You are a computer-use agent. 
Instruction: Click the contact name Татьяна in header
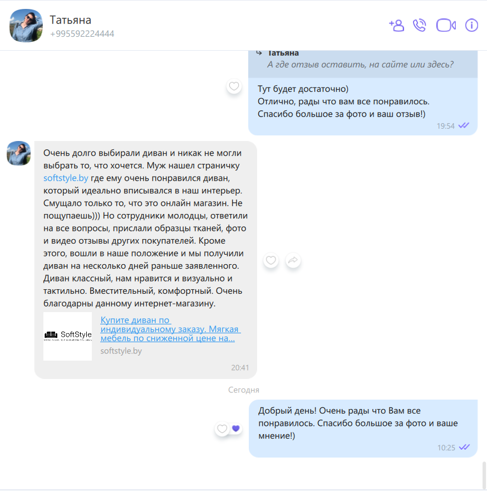(x=70, y=20)
